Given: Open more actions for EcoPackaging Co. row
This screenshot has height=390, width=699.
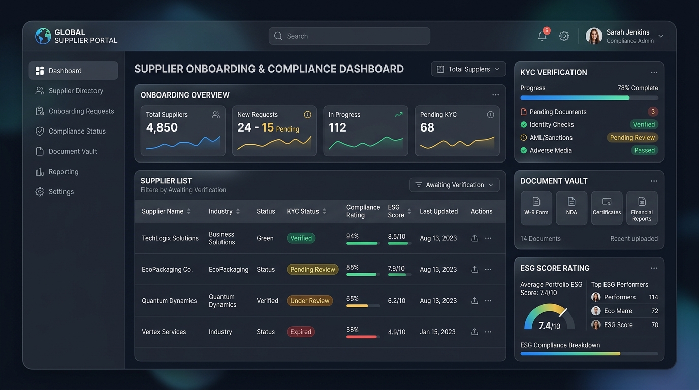Looking at the screenshot, I should click(x=488, y=270).
